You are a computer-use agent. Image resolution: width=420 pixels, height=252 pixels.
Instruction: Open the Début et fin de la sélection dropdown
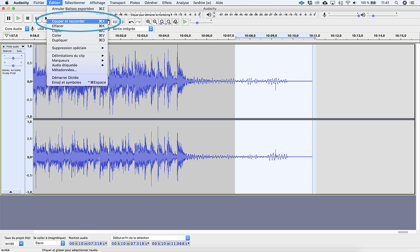pos(150,238)
